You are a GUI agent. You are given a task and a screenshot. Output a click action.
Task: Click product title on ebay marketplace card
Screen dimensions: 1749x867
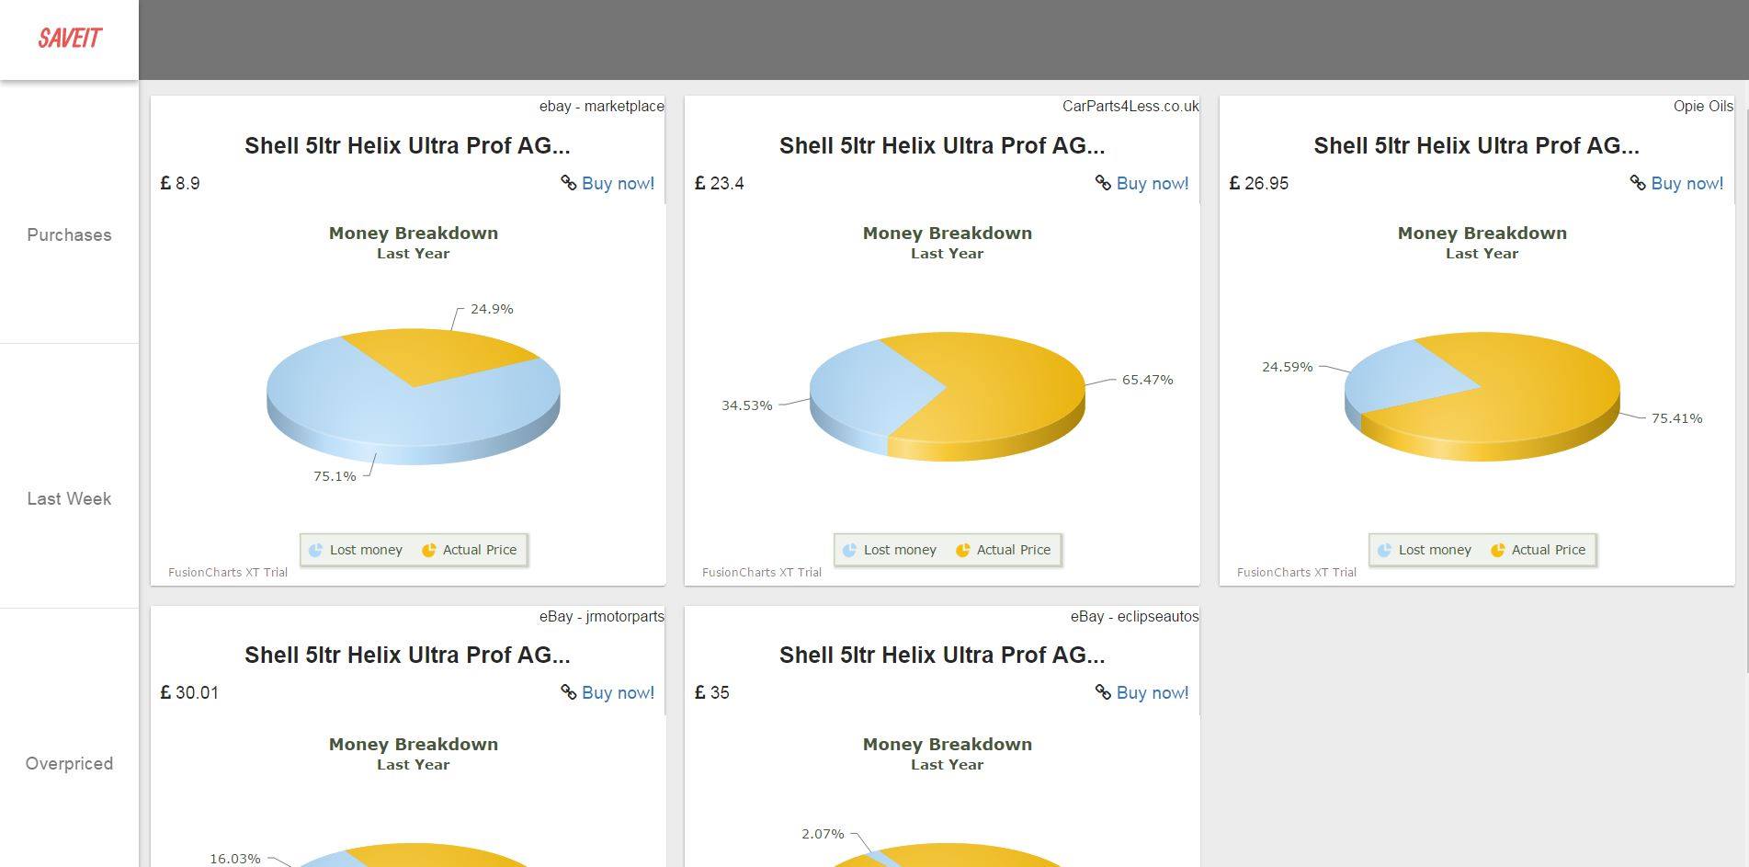tap(407, 145)
